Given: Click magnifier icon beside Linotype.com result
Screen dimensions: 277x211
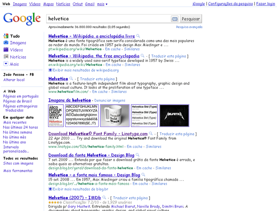Looking at the screenshot, I should click(x=151, y=134).
